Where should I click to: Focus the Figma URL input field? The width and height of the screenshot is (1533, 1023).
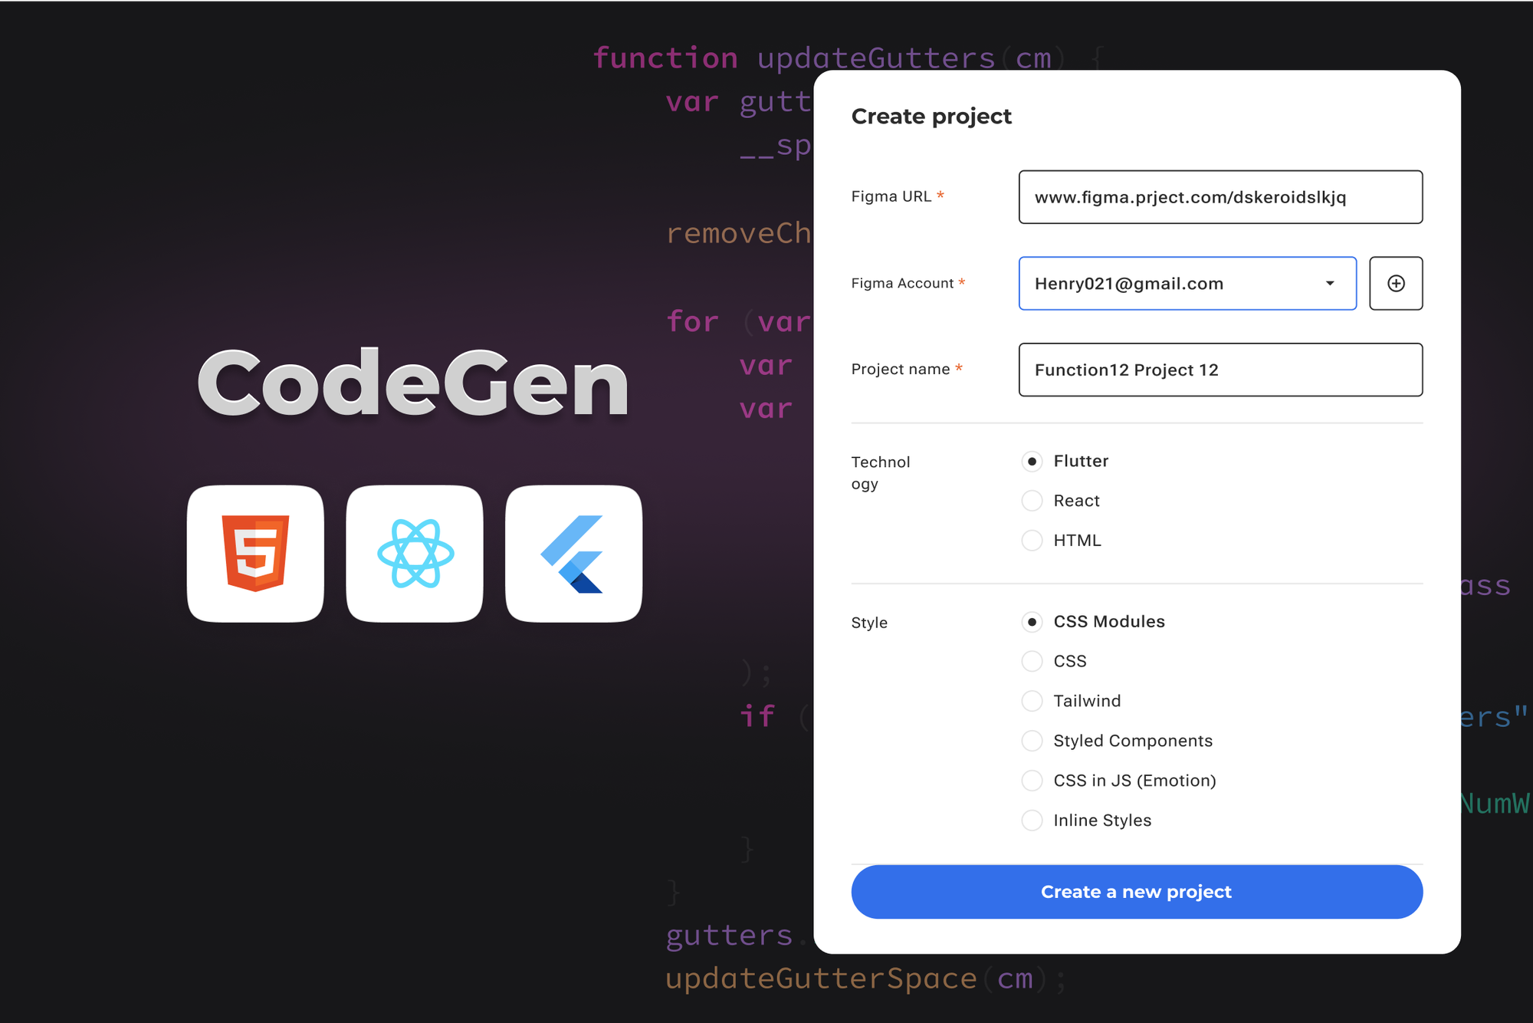click(1220, 197)
